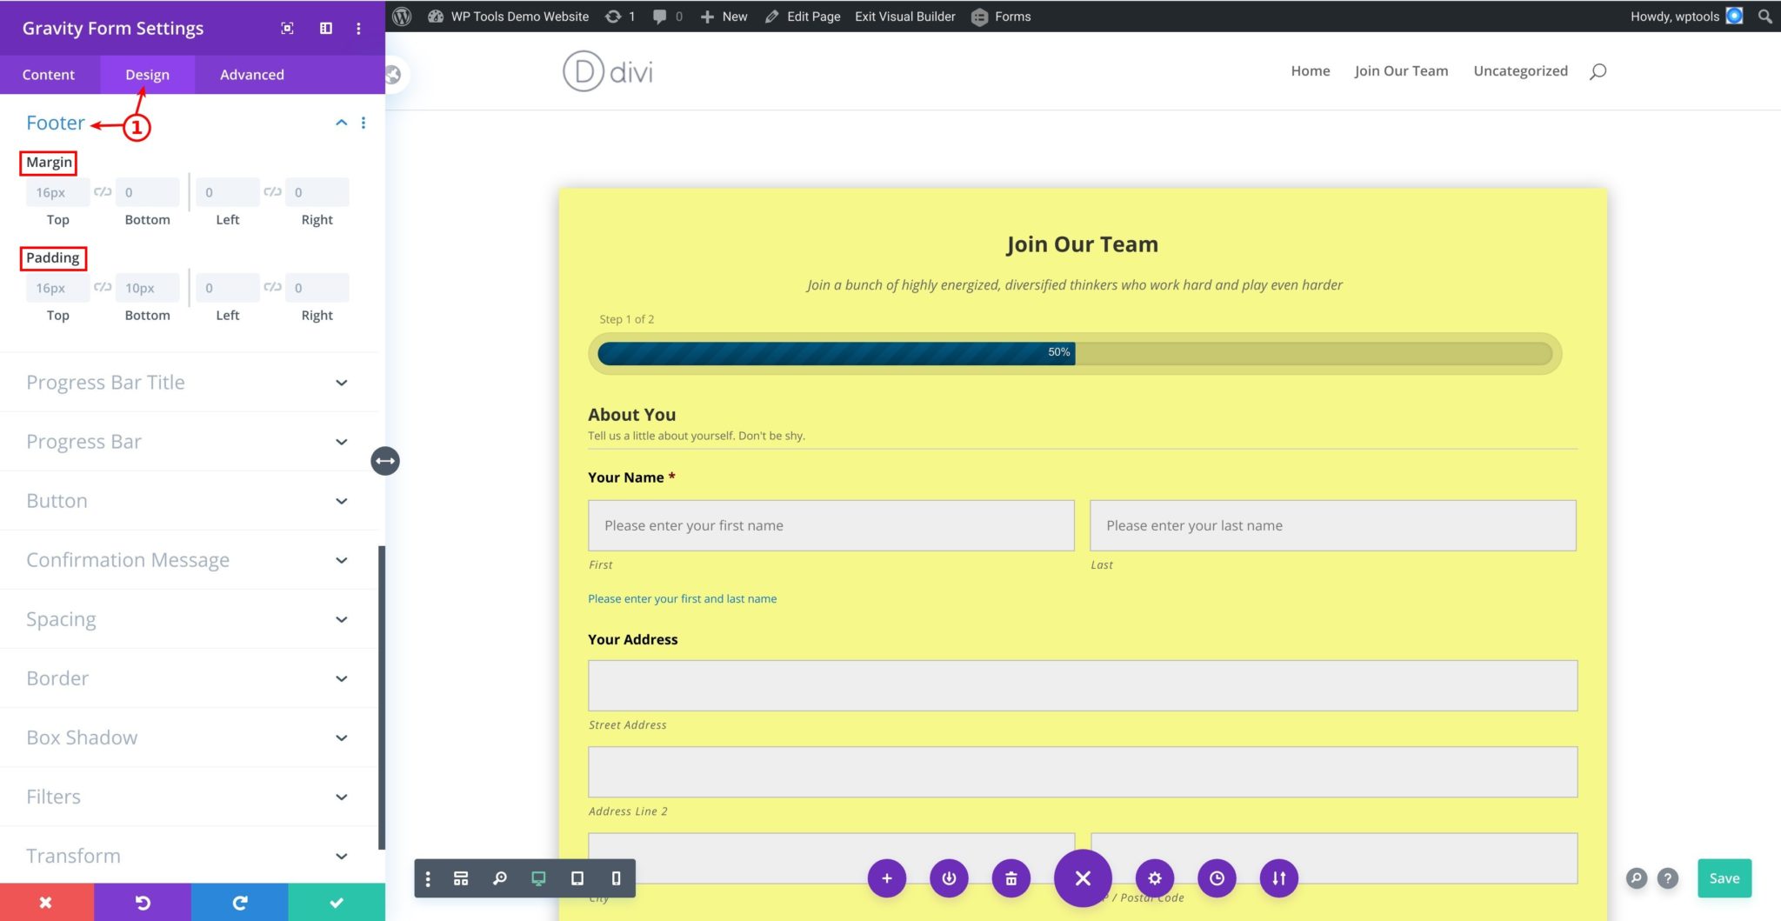Expand the Box Shadow section
The height and width of the screenshot is (921, 1781).
(187, 737)
